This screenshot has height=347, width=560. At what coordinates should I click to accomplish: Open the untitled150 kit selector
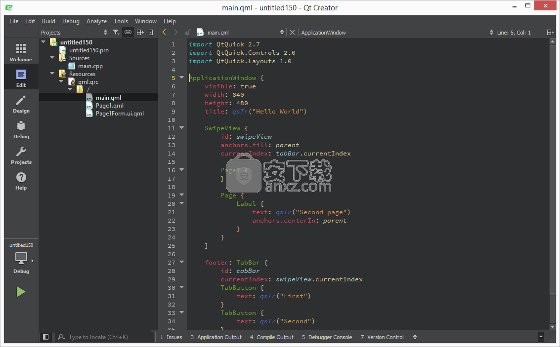click(21, 258)
